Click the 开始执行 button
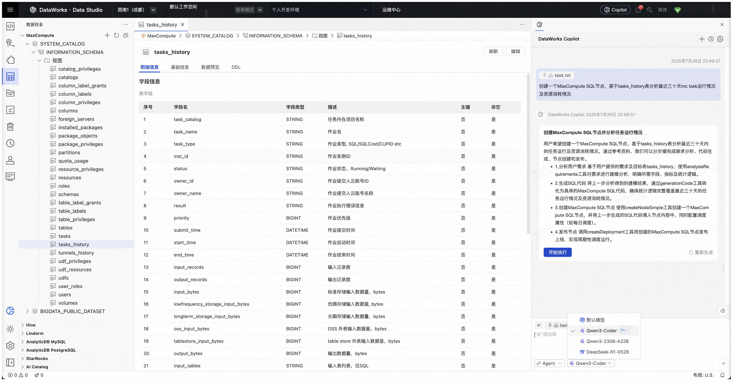 coord(557,252)
